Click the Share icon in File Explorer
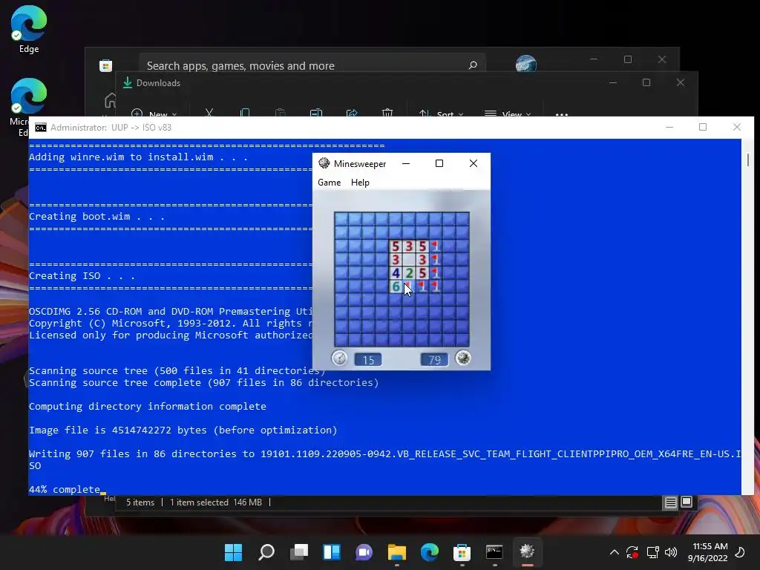This screenshot has width=760, height=570. tap(352, 114)
